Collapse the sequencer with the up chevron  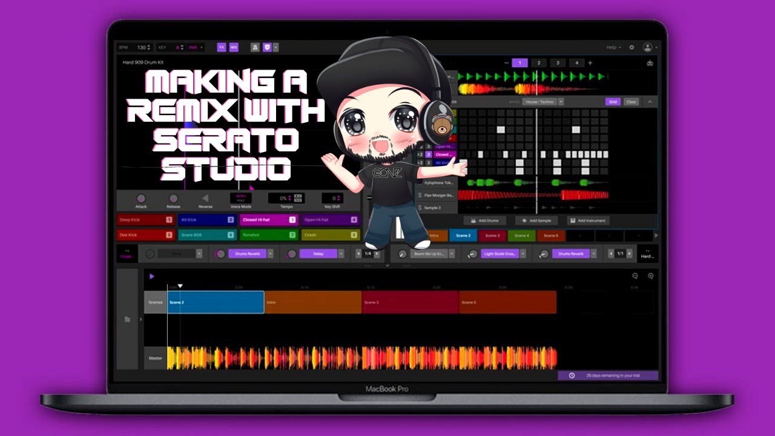pos(650,102)
